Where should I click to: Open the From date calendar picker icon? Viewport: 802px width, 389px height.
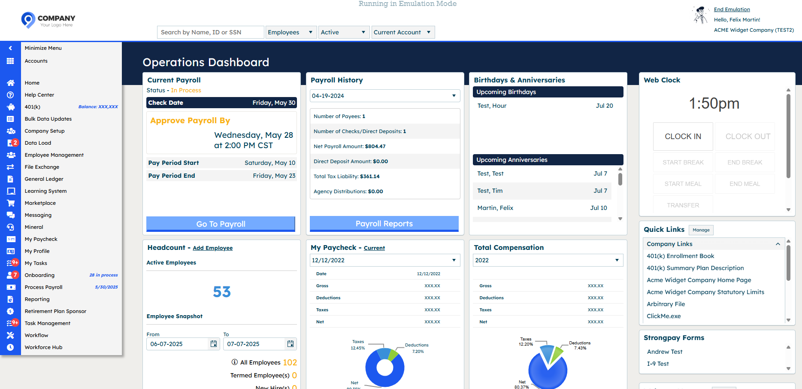click(214, 344)
